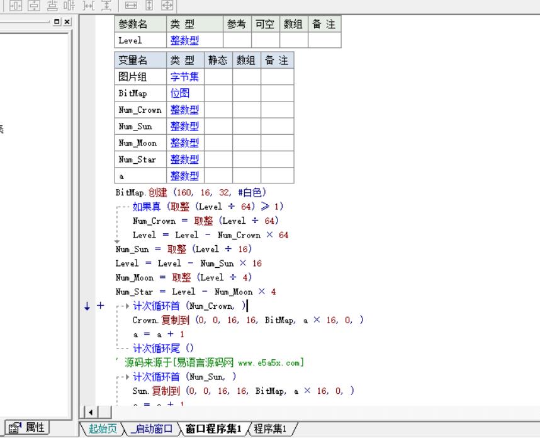Click the Level = Level - Num_Crown × 64 line
540x438 pixels.
210,235
